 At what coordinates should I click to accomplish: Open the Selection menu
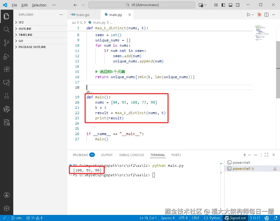click(x=39, y=5)
